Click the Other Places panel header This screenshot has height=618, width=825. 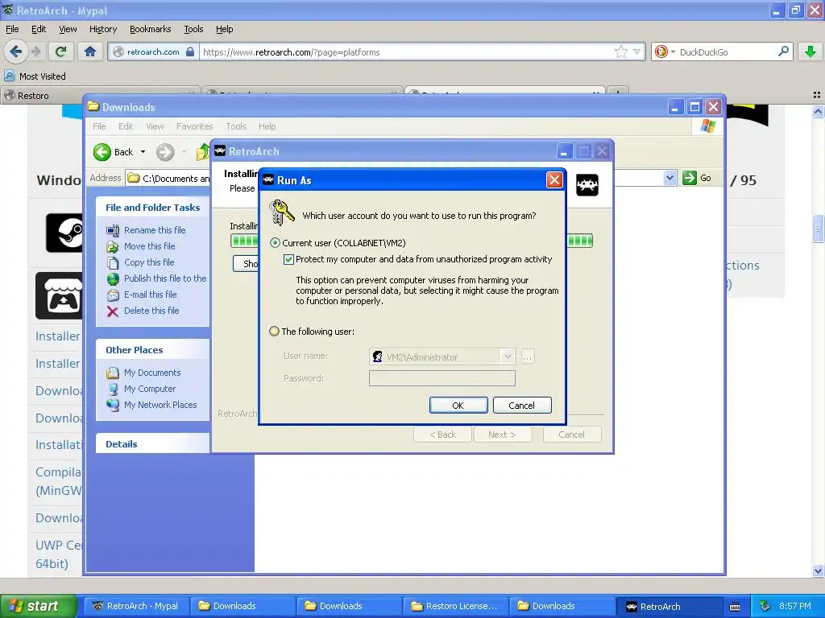152,350
